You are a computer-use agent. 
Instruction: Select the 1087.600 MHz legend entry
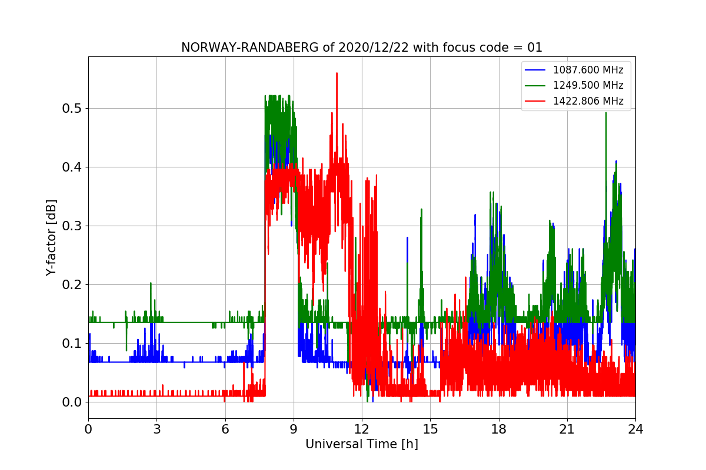tap(576, 70)
